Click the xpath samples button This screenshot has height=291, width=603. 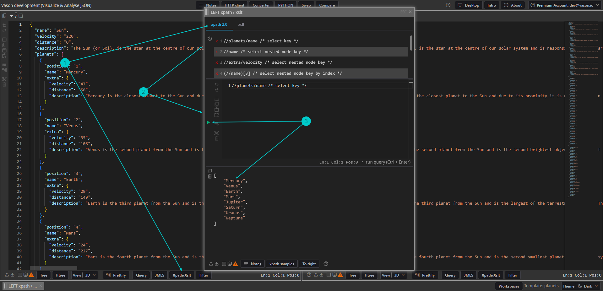(282, 264)
